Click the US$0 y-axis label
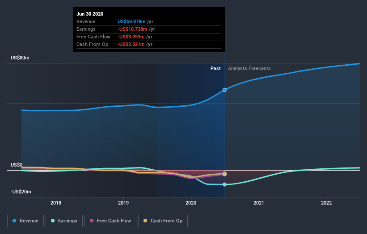This screenshot has width=367, height=234. coord(17,165)
